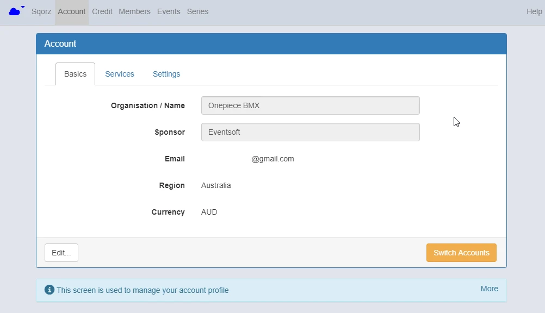Click the blue cloud logo icon
Image resolution: width=545 pixels, height=313 pixels.
[x=14, y=12]
